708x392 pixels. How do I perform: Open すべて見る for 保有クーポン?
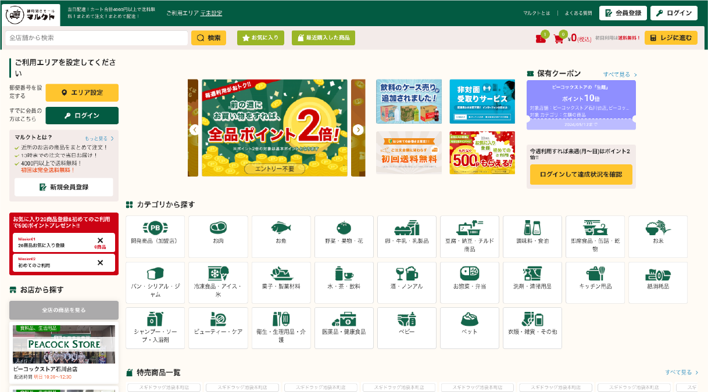(x=620, y=74)
